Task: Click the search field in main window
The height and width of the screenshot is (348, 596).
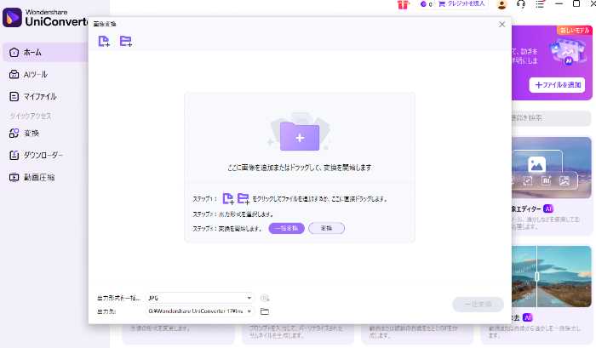Action: coord(551,118)
